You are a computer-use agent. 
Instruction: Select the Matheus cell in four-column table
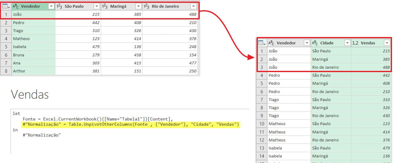point(33,39)
